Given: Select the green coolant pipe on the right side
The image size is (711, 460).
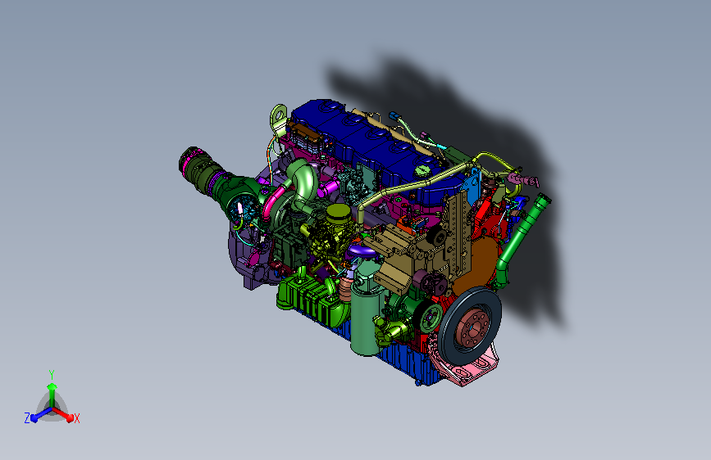Looking at the screenshot, I should pos(519,240).
